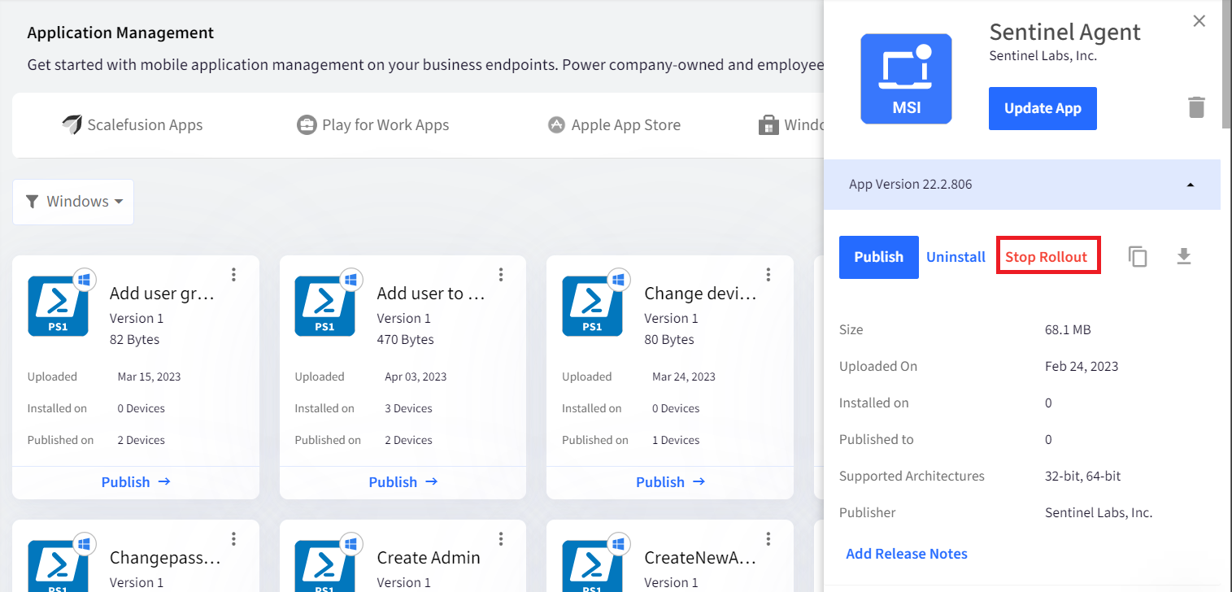Click the 3 Devices installed count

pyautogui.click(x=408, y=408)
